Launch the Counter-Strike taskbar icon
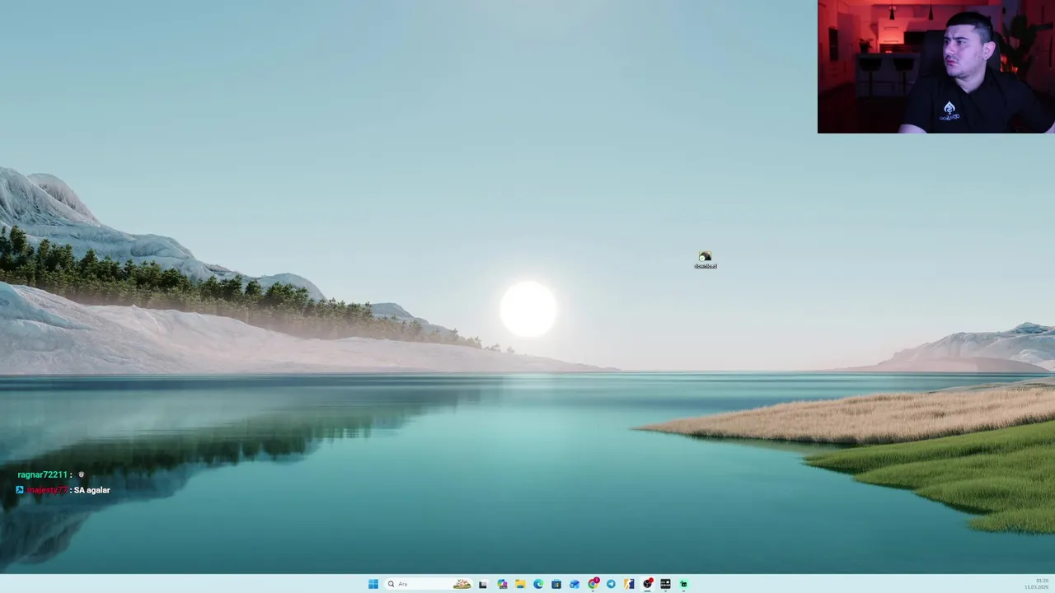Image resolution: width=1055 pixels, height=593 pixels. (x=629, y=584)
